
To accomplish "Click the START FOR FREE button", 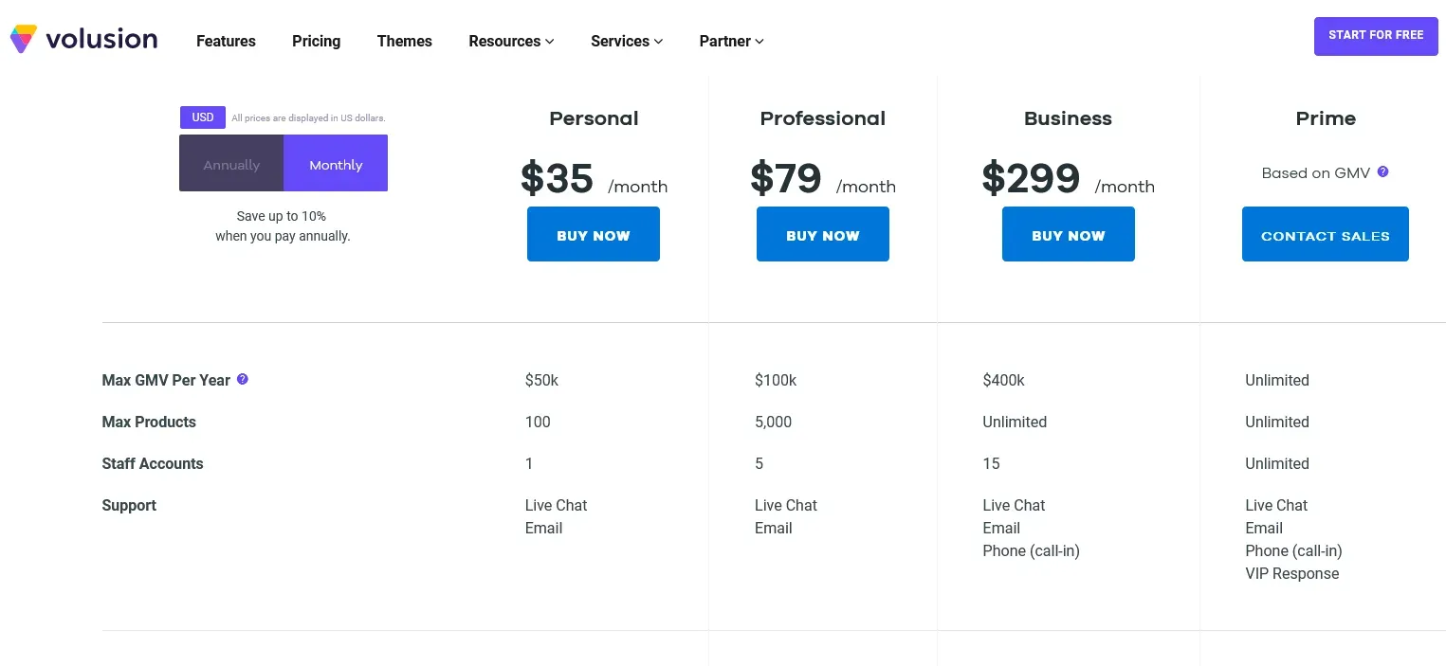I will pos(1375,35).
